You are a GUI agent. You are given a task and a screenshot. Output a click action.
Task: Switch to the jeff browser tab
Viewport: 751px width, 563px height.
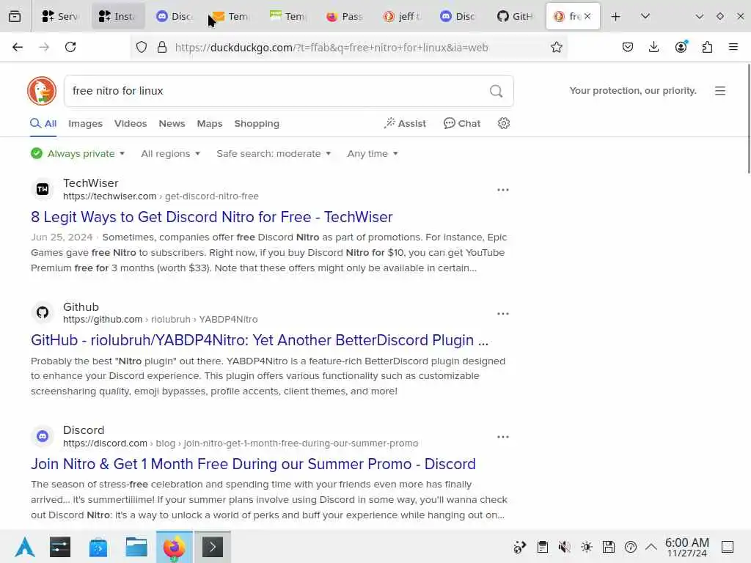[402, 16]
